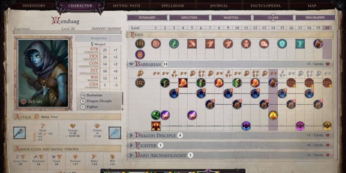Select brown rank 5 ability at level 19
The height and width of the screenshot is (173, 346).
point(318,104)
